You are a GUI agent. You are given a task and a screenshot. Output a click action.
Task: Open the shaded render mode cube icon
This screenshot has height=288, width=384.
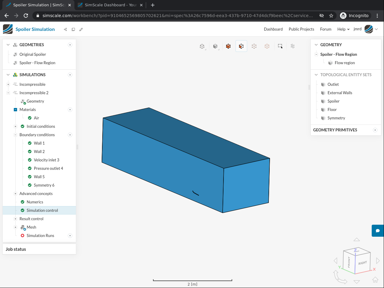click(x=215, y=46)
